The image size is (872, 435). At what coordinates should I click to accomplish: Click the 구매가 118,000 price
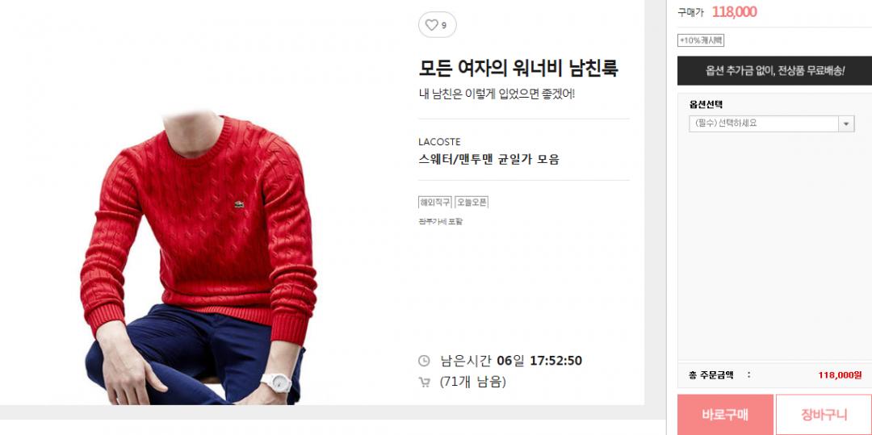coord(717,12)
